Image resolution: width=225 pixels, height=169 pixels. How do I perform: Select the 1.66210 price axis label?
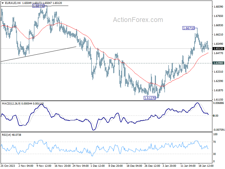[219, 34]
